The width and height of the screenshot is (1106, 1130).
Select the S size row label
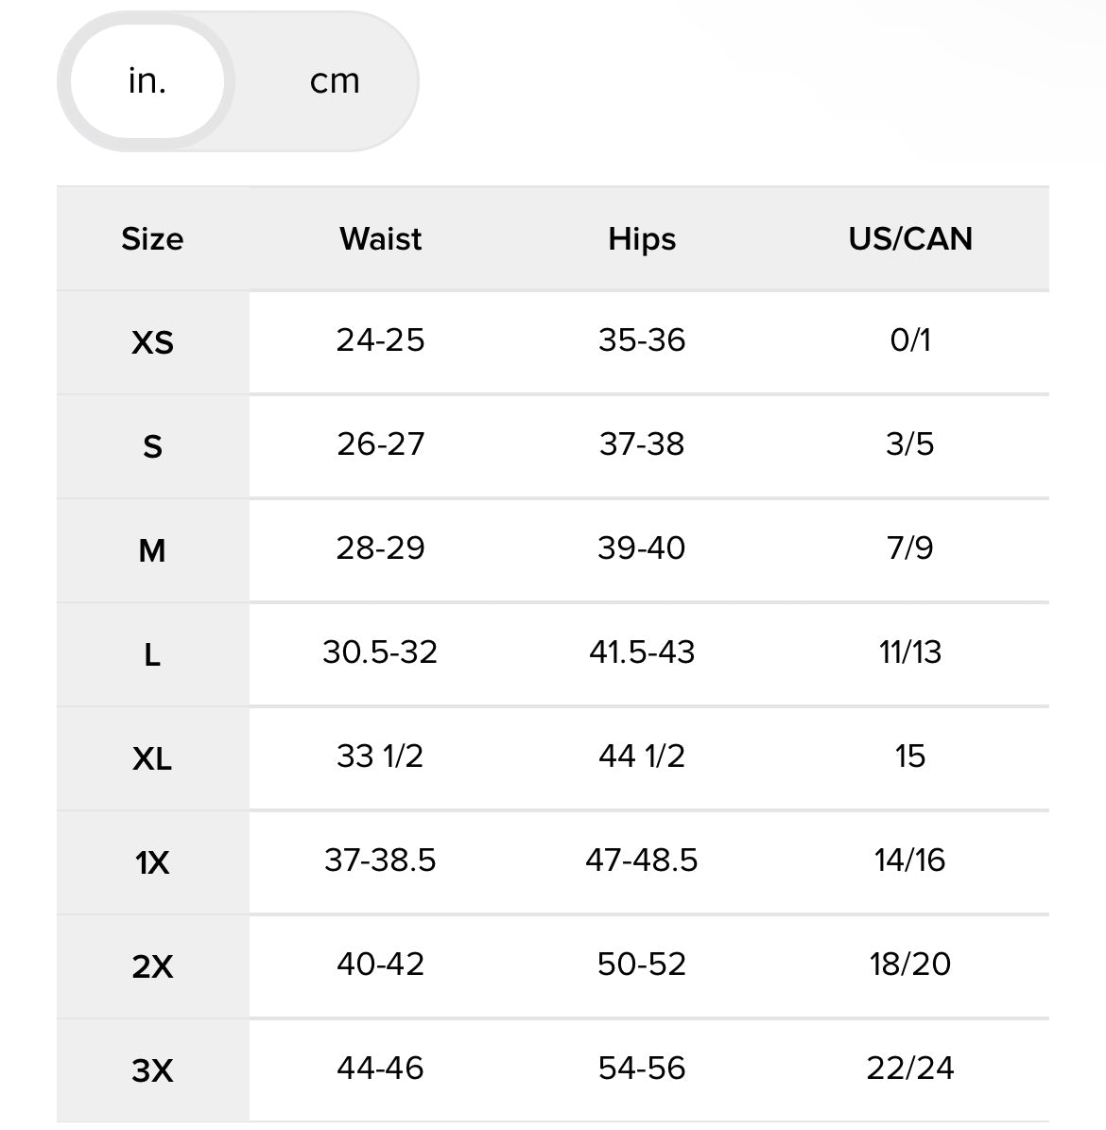152,445
